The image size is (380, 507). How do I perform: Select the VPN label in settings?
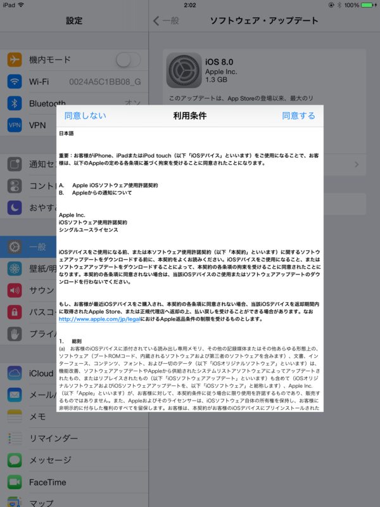[37, 125]
